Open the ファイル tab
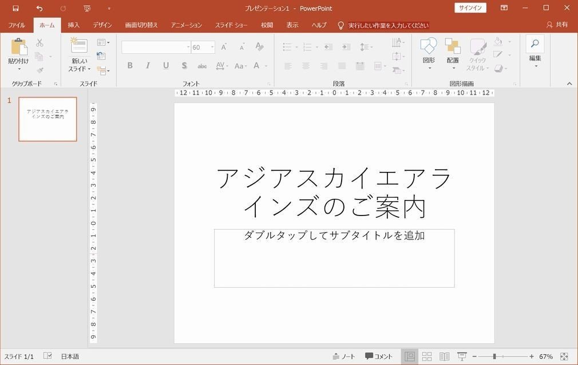 click(x=17, y=25)
